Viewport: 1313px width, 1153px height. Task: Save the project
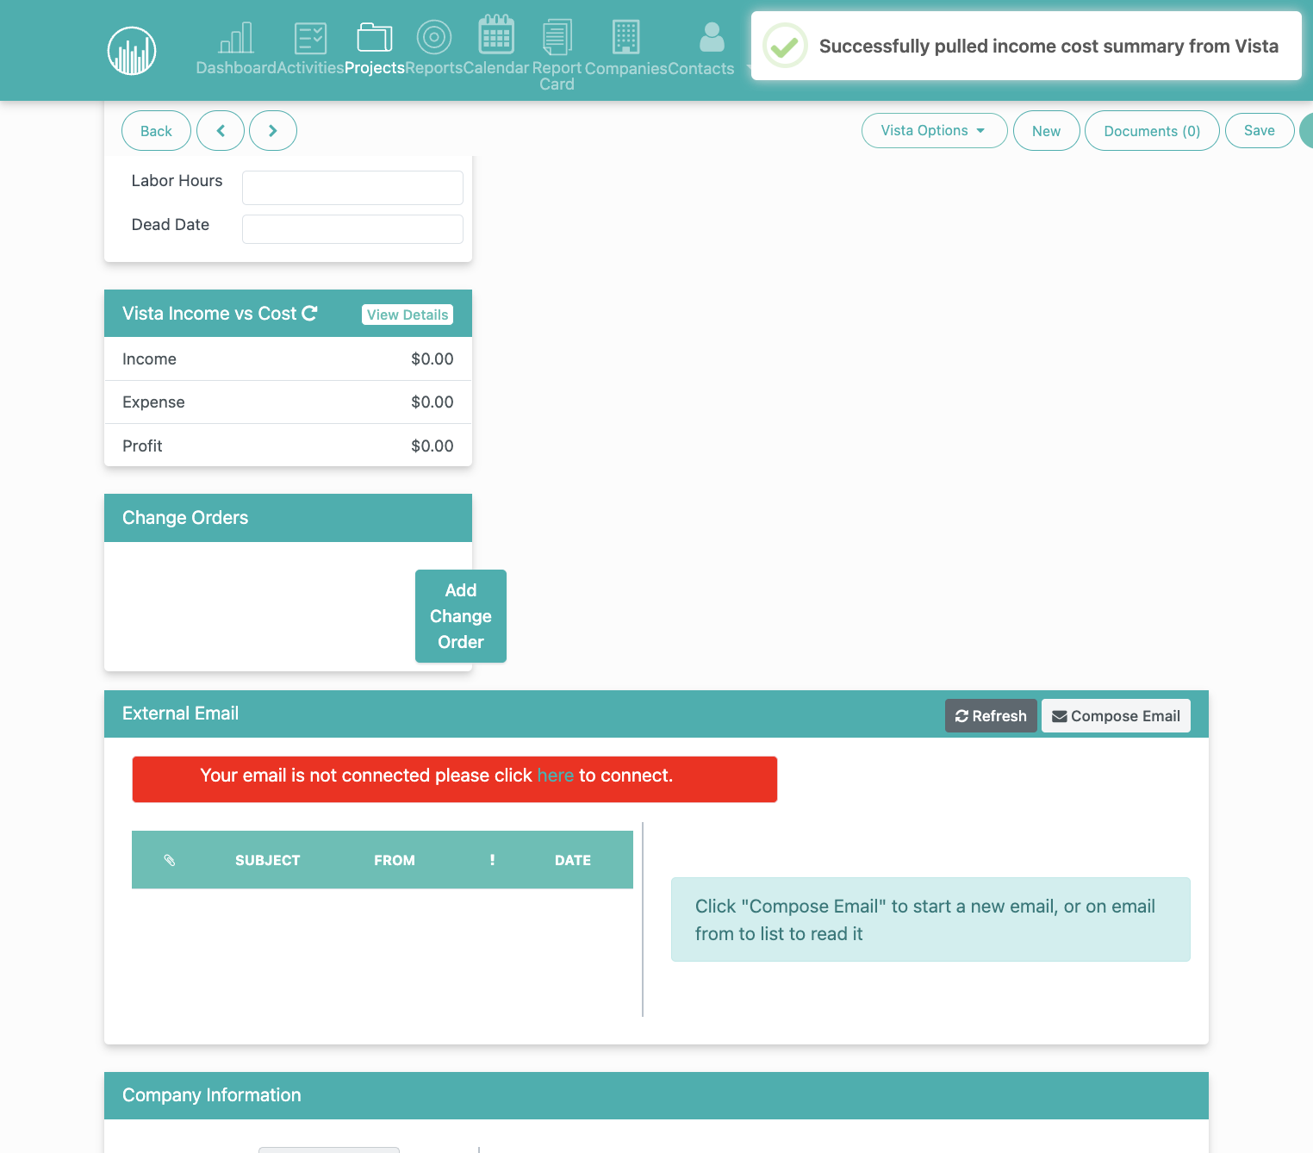pos(1259,130)
